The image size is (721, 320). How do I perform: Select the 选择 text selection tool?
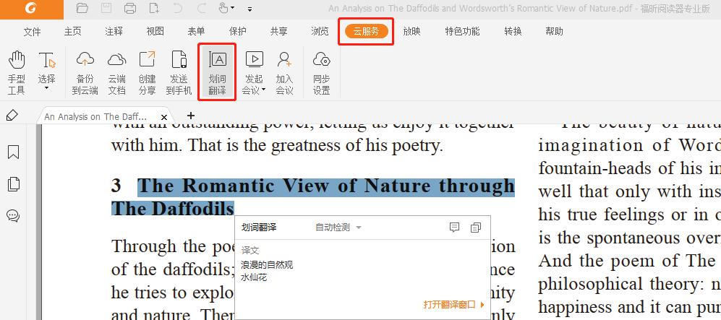click(x=46, y=67)
